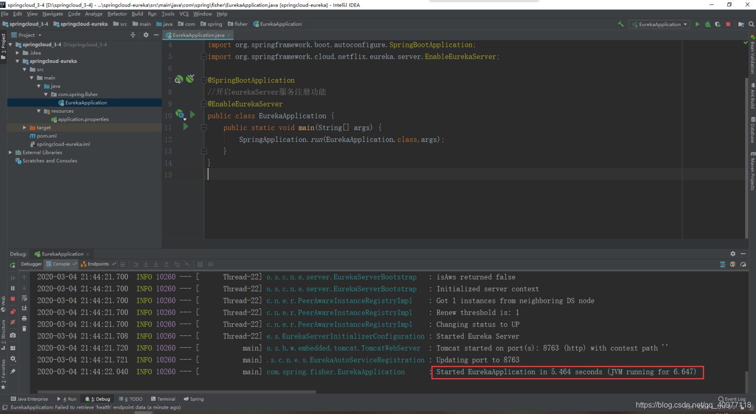The image size is (756, 414).
Task: Toggle pin tab in debug sidebar
Action: pyautogui.click(x=13, y=371)
